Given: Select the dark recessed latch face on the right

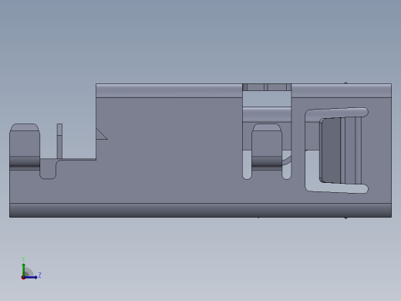Looking at the screenshot, I should (332, 150).
